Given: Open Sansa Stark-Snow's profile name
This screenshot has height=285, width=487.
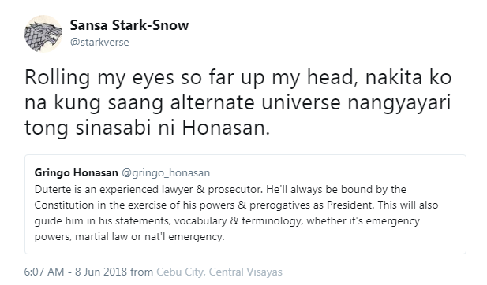Looking at the screenshot, I should [x=129, y=25].
